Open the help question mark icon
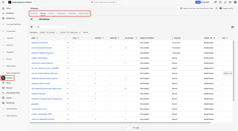238x131 pixels. pos(220,2)
